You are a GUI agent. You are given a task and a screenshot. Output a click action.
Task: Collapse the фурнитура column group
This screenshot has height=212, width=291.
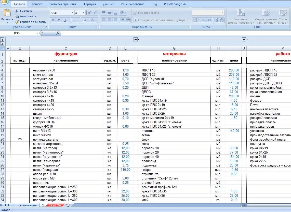pyautogui.click(x=136, y=39)
